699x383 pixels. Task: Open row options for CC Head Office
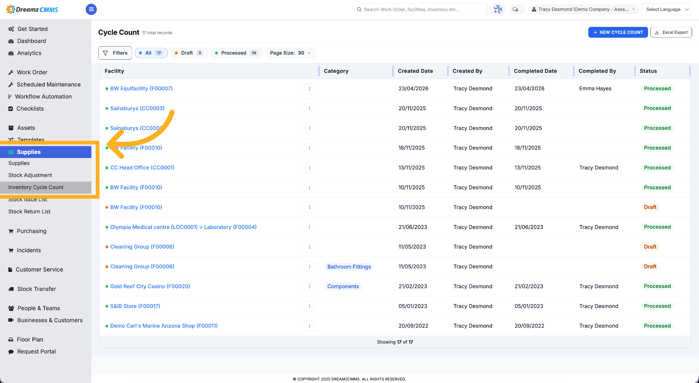click(x=309, y=168)
